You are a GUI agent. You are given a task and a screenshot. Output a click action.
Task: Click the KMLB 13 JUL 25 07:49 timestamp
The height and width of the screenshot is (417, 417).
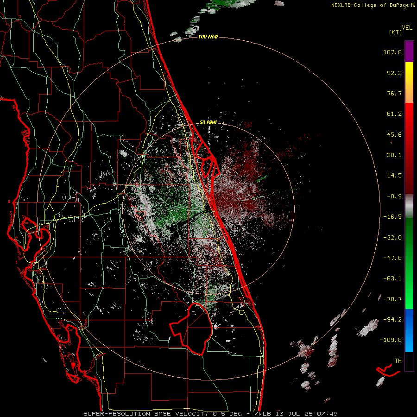coord(296,414)
